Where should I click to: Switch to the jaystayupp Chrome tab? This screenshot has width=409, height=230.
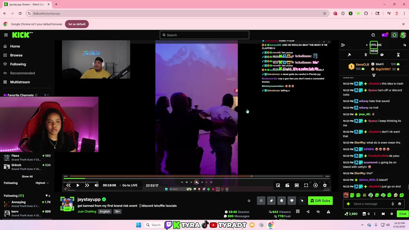coord(27,4)
